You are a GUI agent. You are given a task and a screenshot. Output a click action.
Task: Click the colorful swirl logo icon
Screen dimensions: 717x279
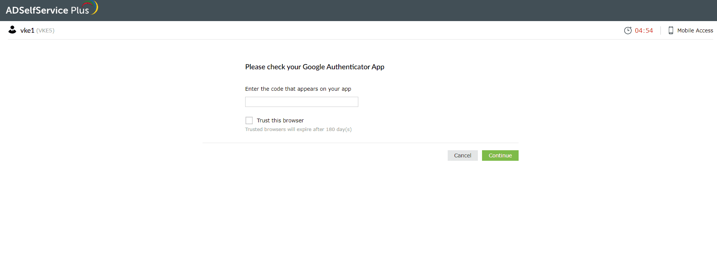point(92,6)
